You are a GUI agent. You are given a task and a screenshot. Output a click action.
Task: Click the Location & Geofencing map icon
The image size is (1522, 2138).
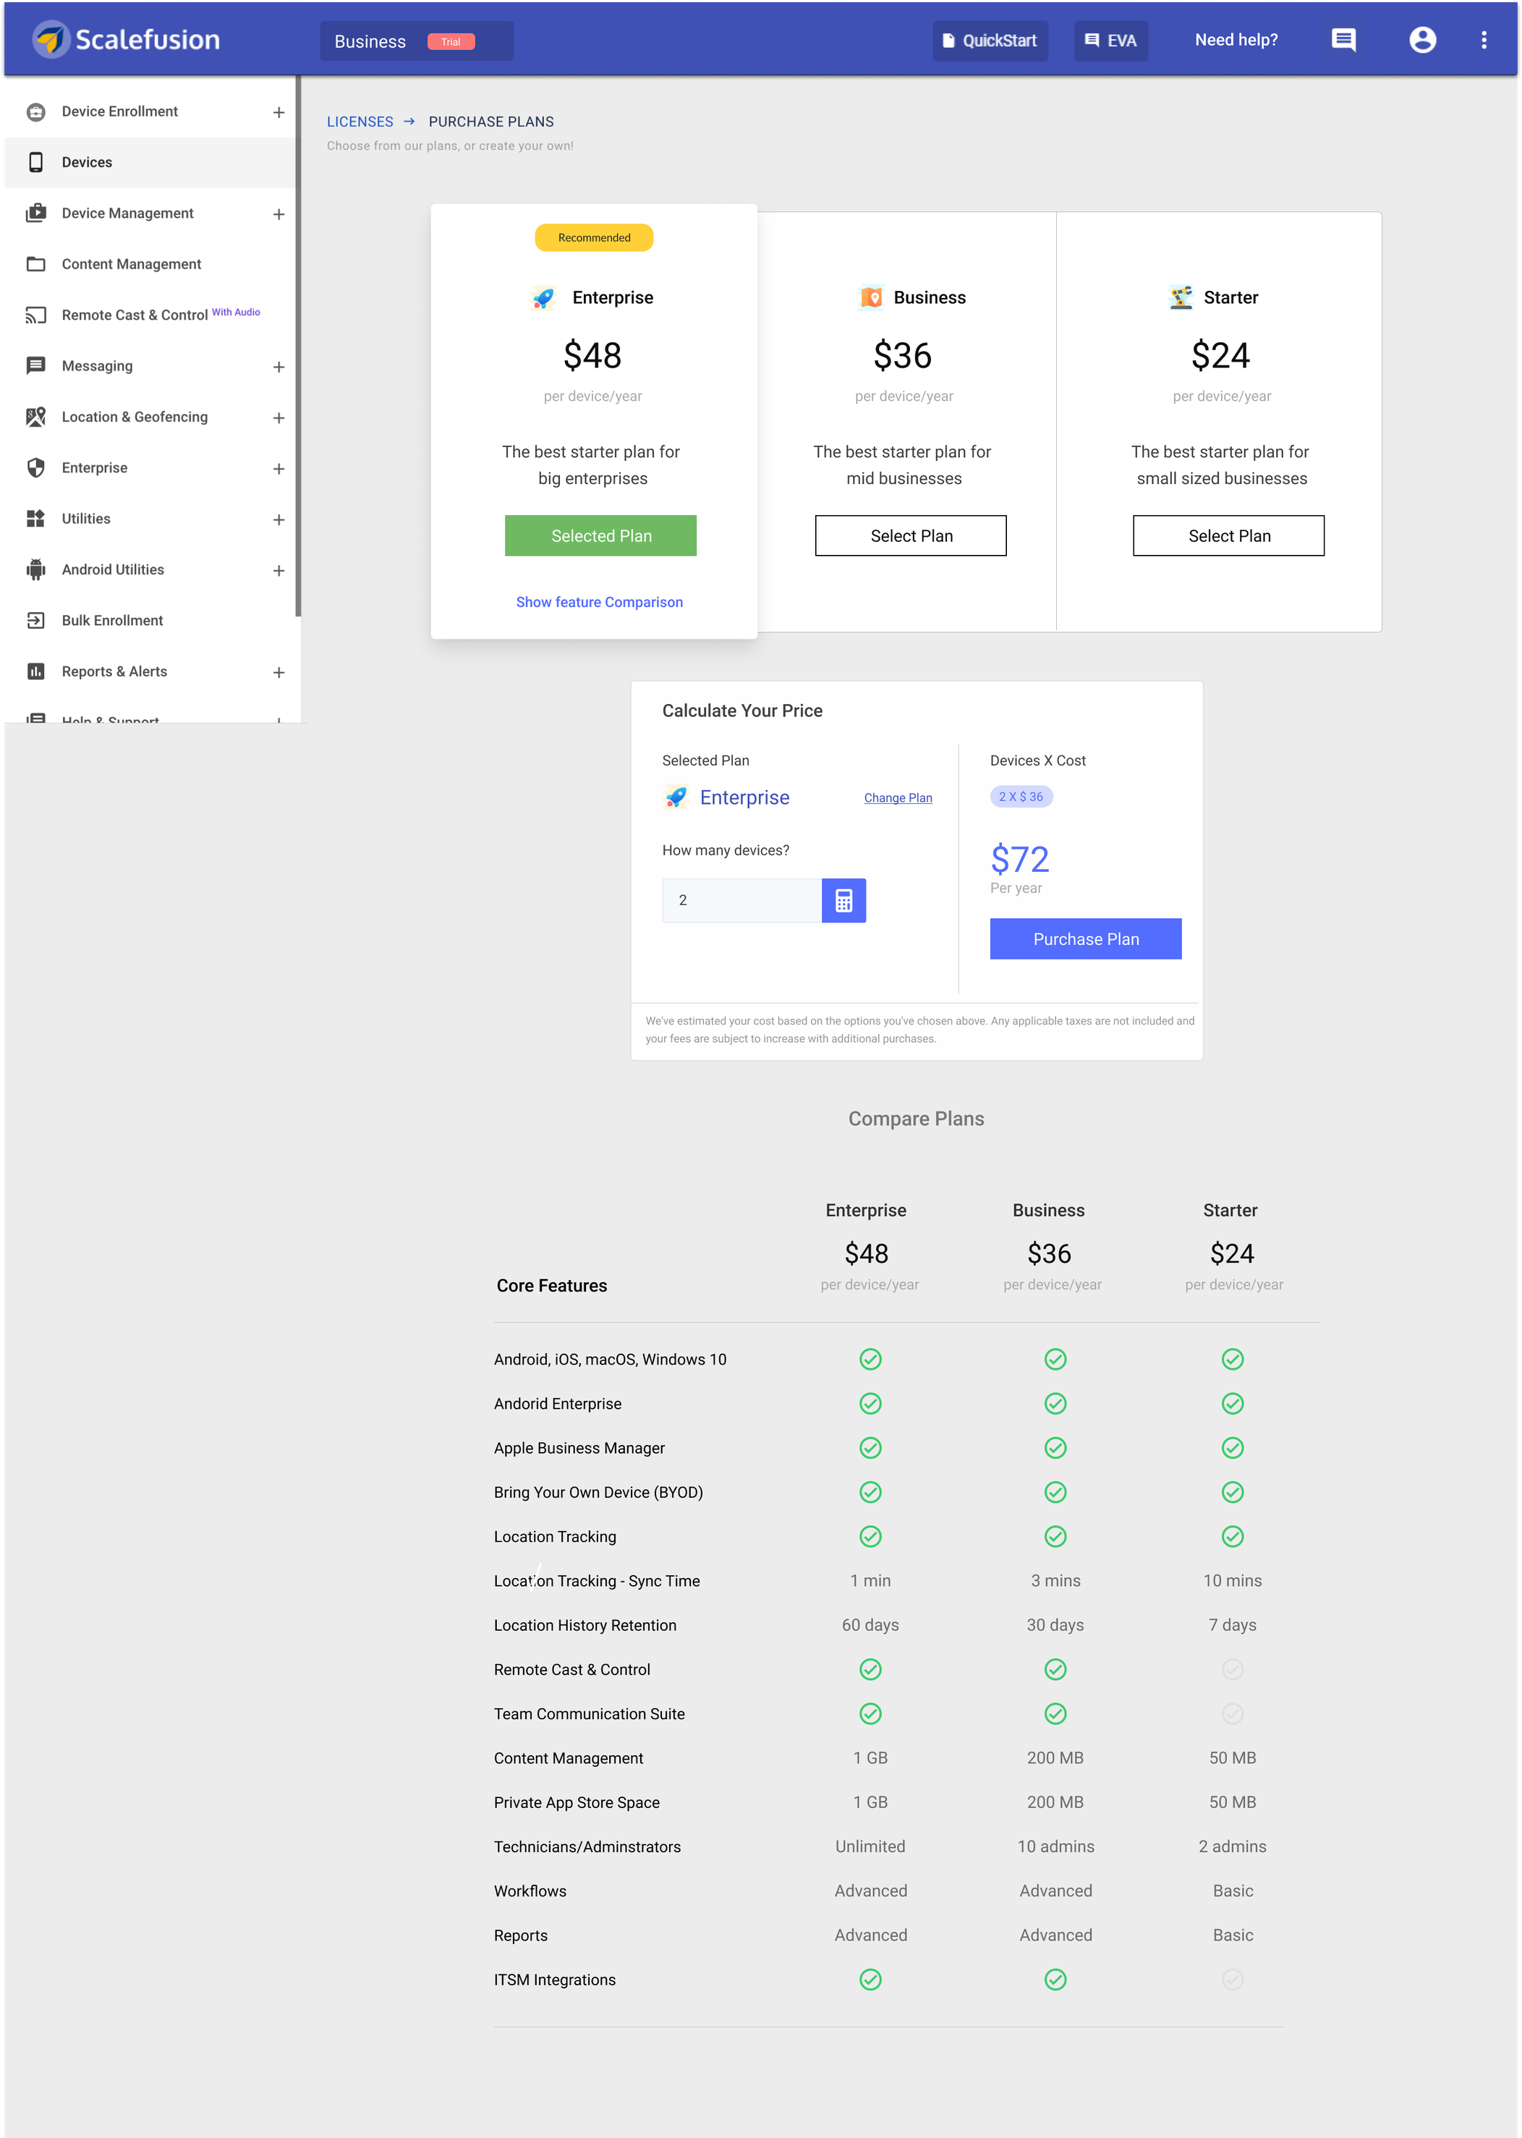tap(35, 417)
